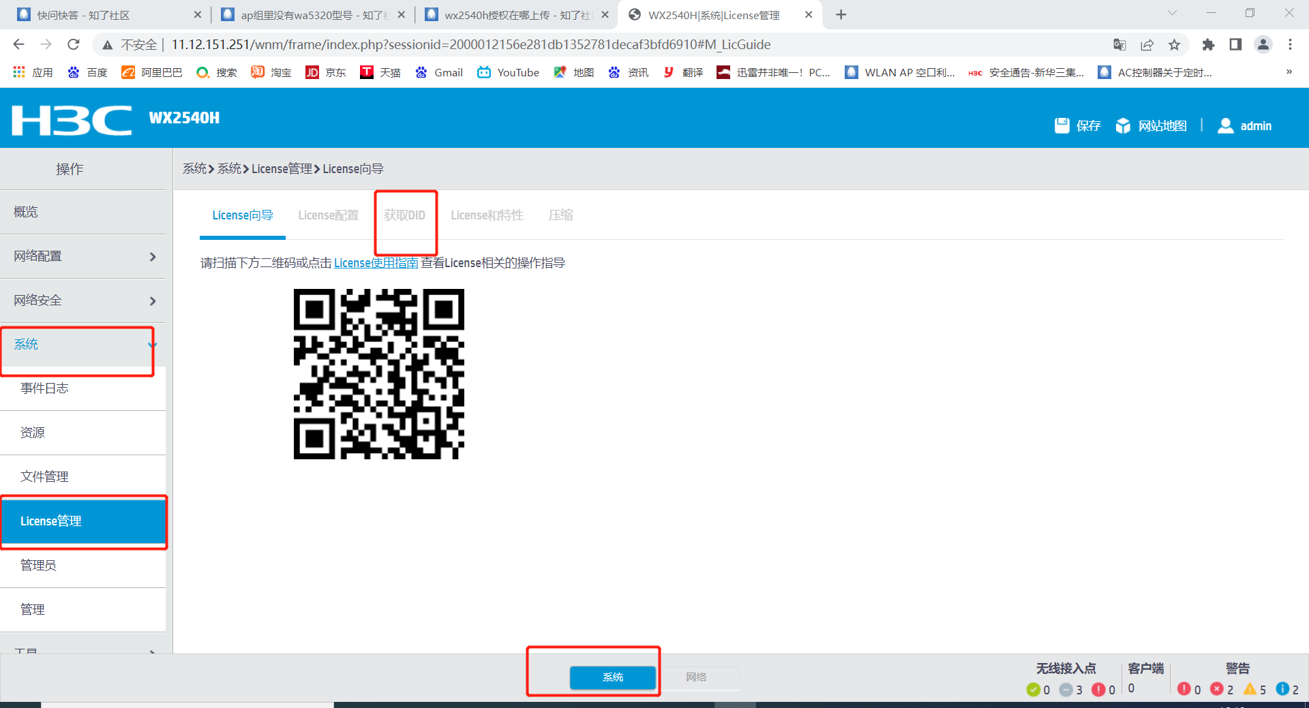The width and height of the screenshot is (1309, 708).
Task: Open the Chrome three-dot menu
Action: tap(1290, 44)
